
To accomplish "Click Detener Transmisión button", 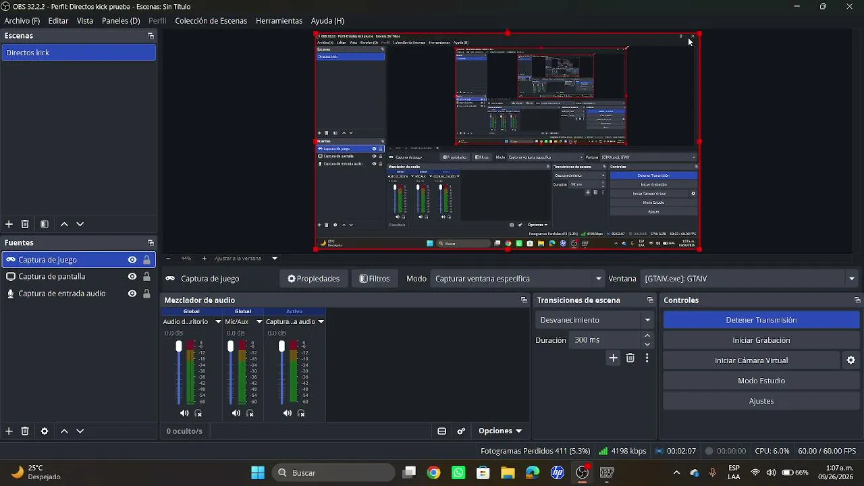I will click(761, 320).
